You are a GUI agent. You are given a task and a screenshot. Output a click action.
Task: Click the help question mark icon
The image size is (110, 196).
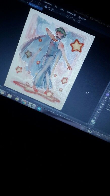point(79,21)
